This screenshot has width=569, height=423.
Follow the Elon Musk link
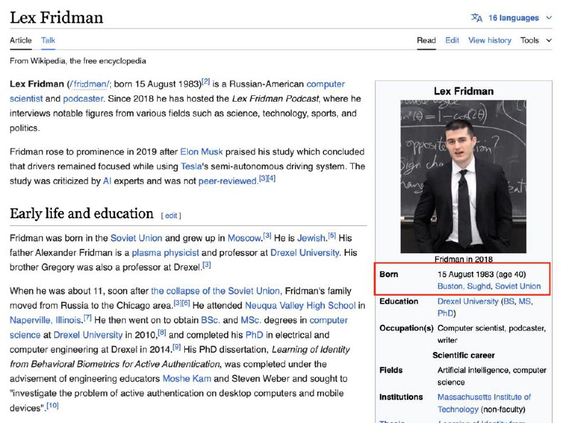pos(201,151)
